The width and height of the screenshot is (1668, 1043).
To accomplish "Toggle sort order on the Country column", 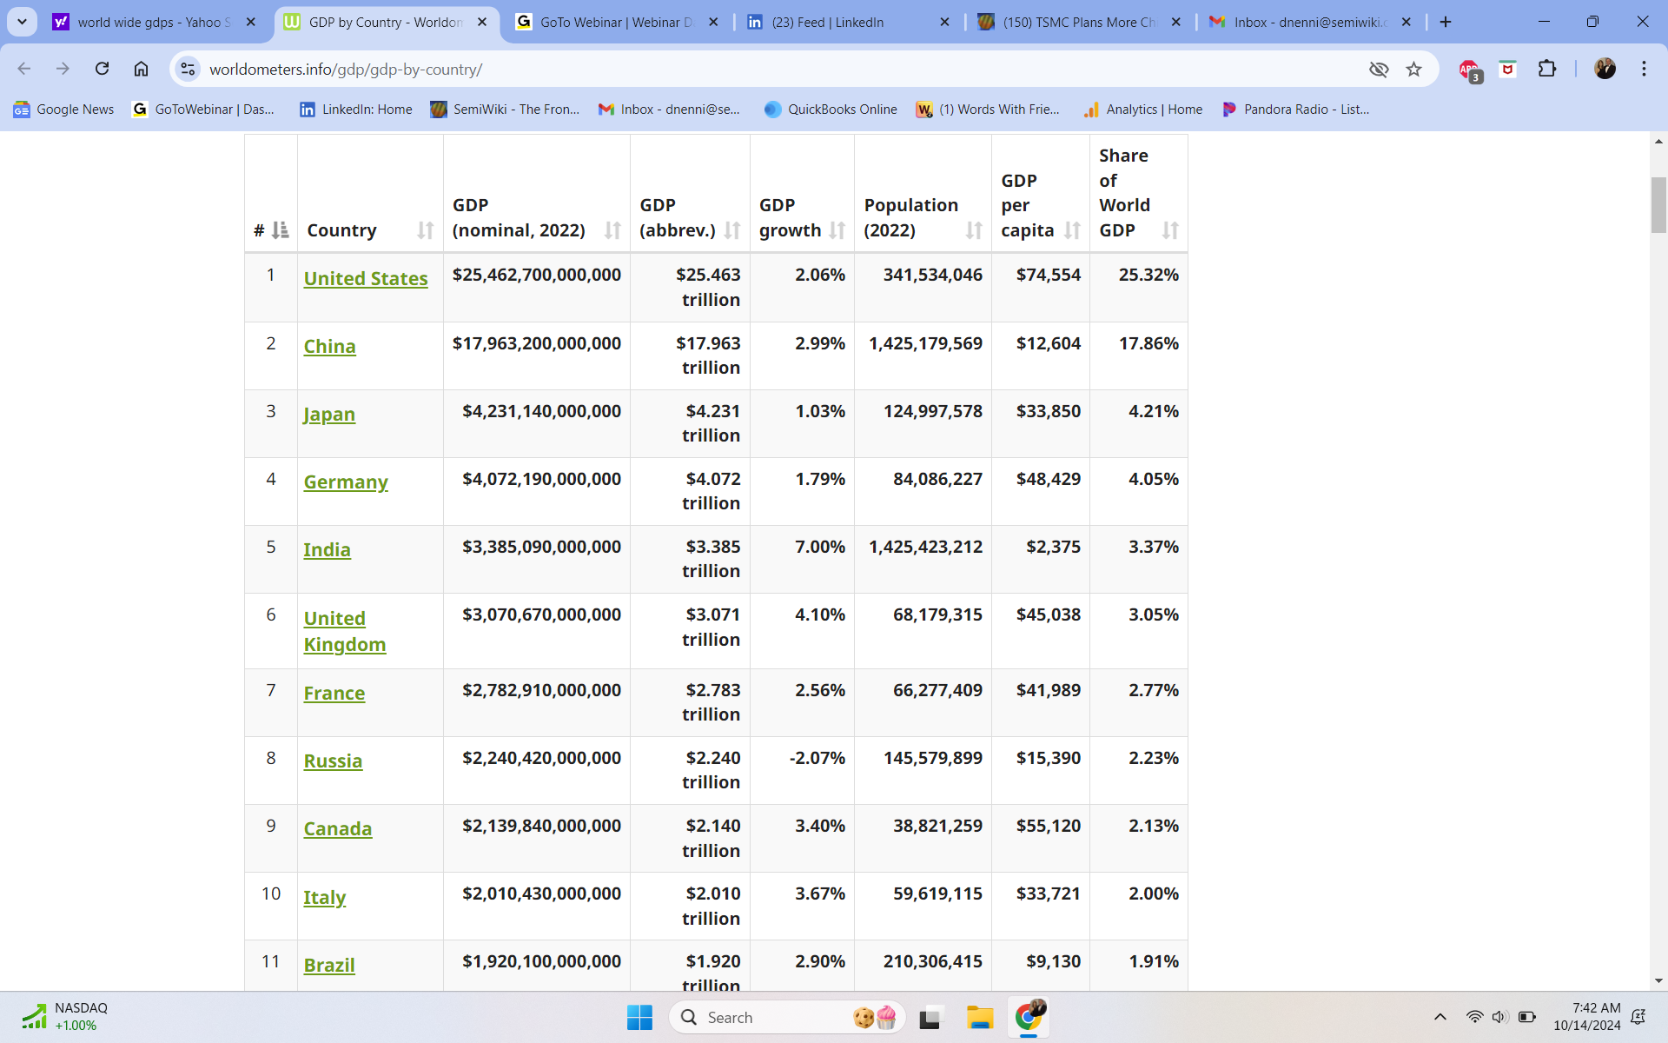I will coord(425,230).
